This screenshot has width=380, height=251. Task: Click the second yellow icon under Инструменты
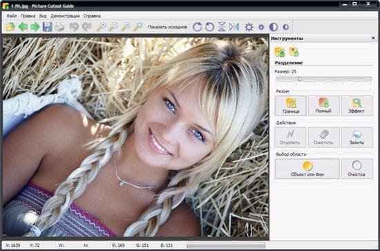coord(294,52)
